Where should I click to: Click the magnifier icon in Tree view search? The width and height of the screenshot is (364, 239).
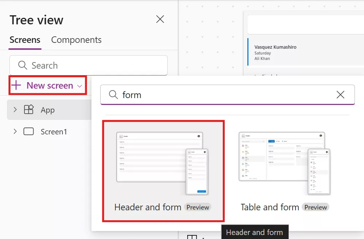click(x=22, y=65)
